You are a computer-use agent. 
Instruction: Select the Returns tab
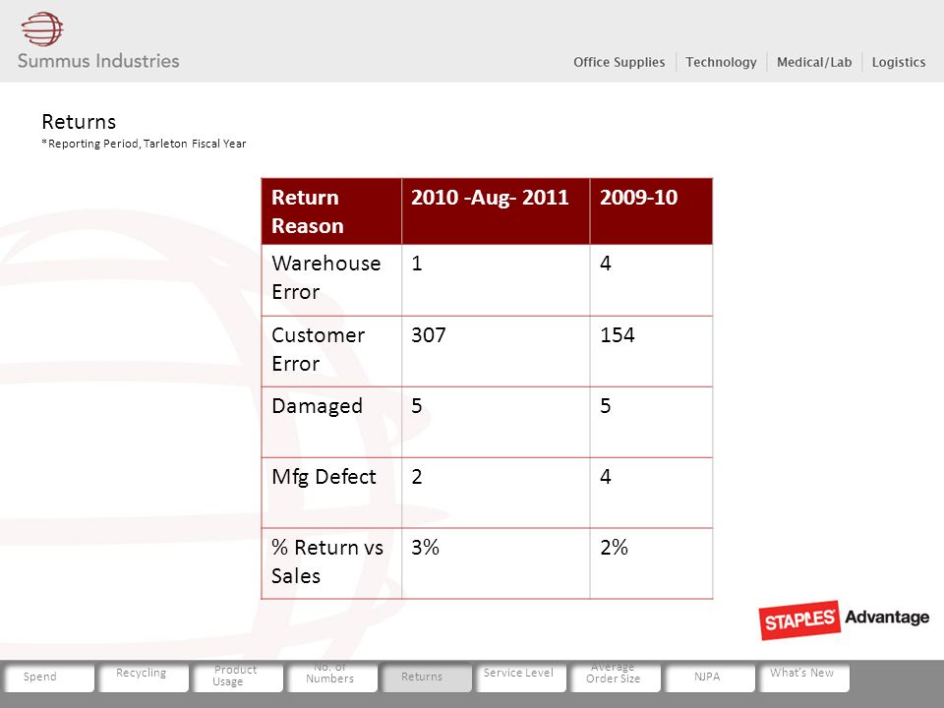[x=426, y=678]
